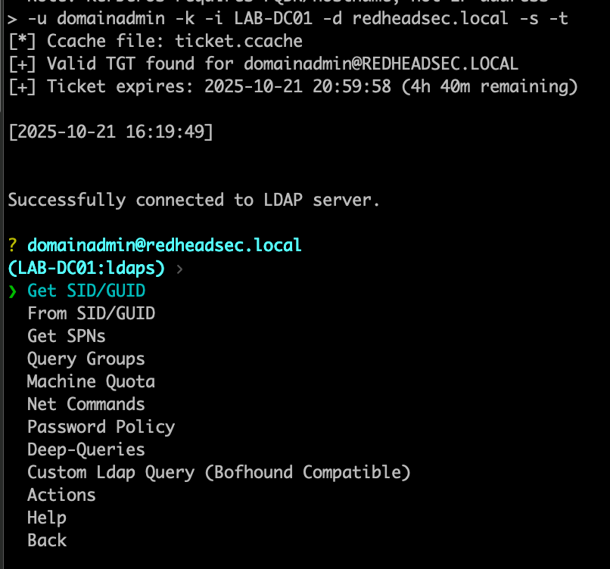Click the [2025-10-21 16:19:49] timestamp
Viewport: 610px width, 569px height.
(110, 132)
